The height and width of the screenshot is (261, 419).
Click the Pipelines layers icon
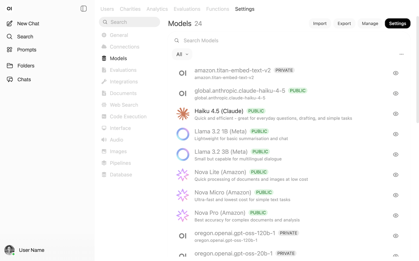pos(104,163)
